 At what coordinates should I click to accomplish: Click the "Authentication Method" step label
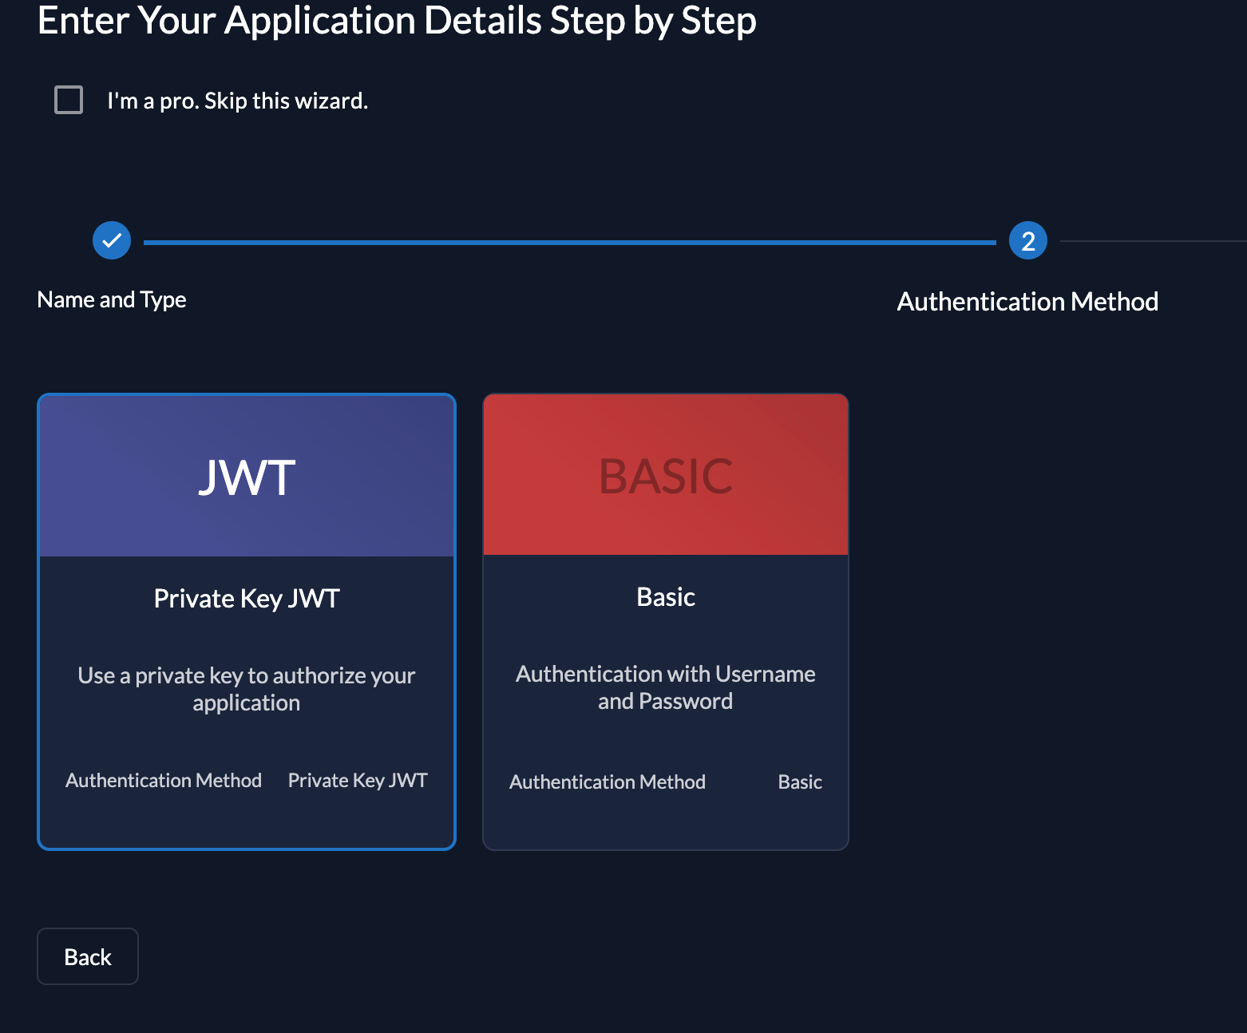(x=1027, y=302)
